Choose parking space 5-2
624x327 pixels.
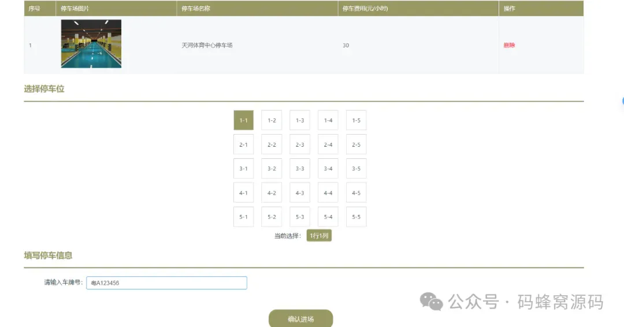click(x=272, y=217)
